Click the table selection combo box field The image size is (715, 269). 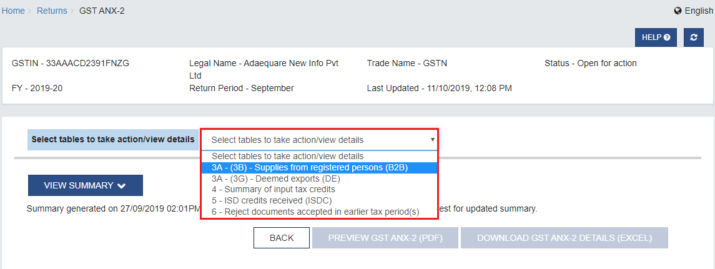coord(319,140)
